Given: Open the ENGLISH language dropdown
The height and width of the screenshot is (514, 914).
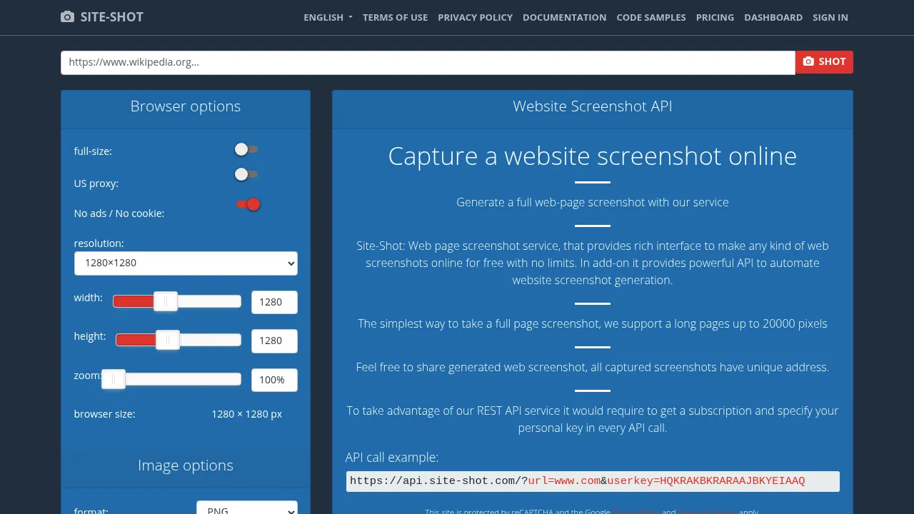Looking at the screenshot, I should click(x=327, y=17).
